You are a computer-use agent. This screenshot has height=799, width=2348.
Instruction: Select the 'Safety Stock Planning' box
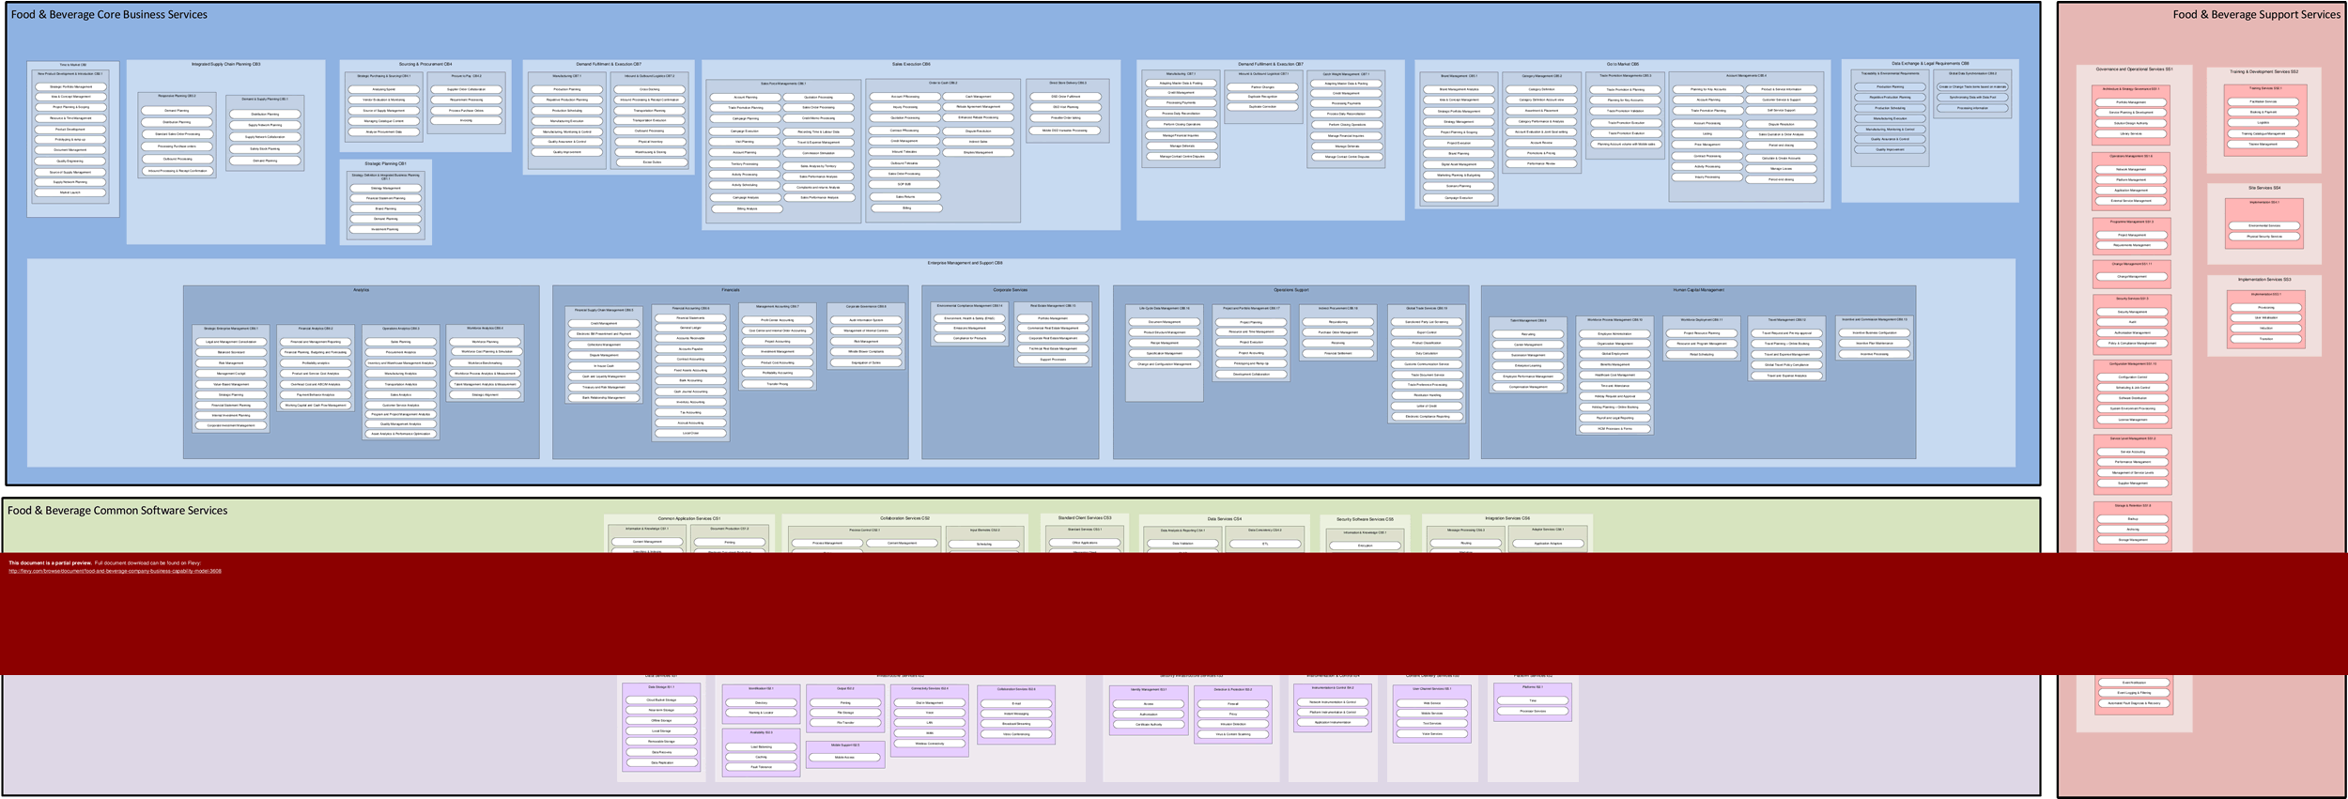tap(265, 148)
